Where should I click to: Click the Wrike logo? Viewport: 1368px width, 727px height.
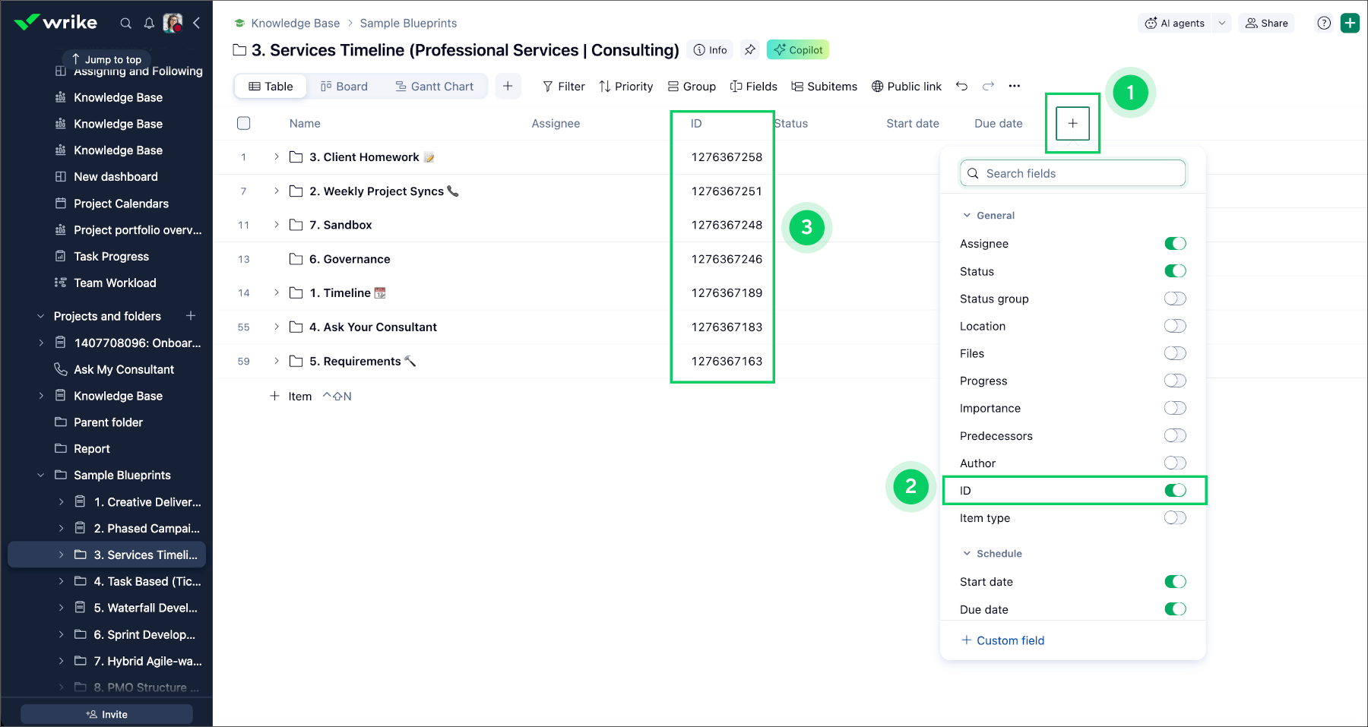click(55, 22)
